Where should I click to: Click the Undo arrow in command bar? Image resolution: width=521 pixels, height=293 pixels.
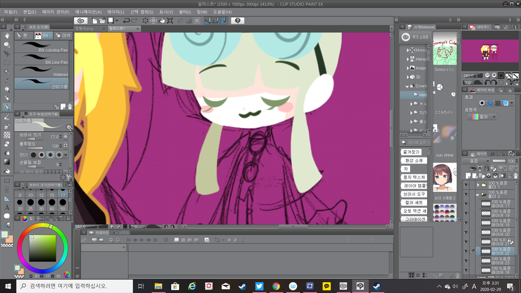[x=126, y=21]
